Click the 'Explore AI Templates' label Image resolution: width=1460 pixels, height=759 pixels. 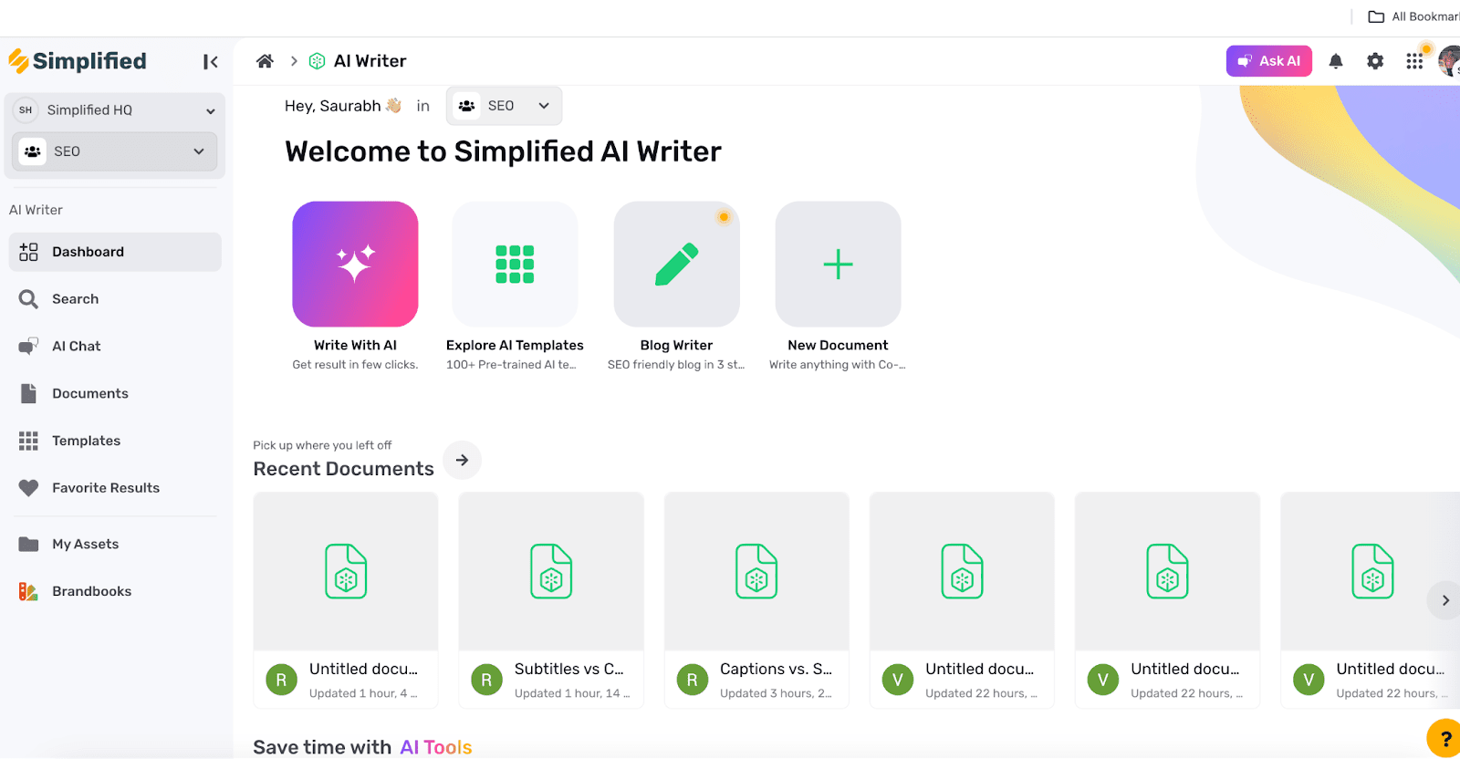coord(515,346)
